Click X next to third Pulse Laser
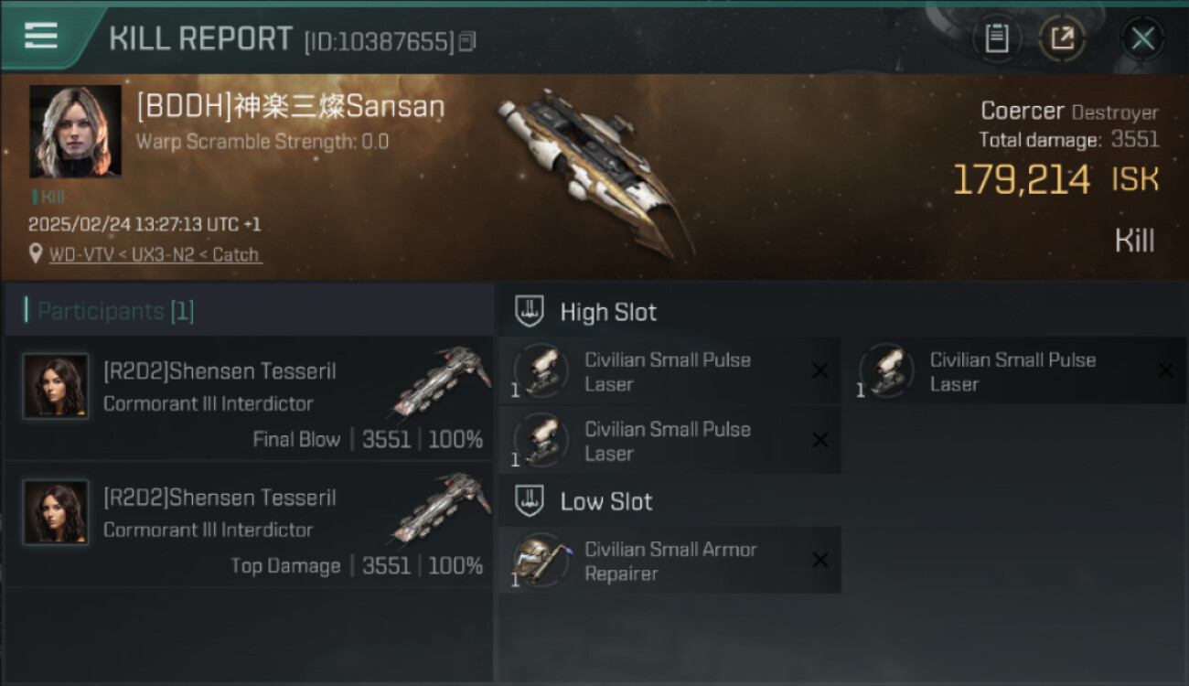 pyautogui.click(x=820, y=440)
